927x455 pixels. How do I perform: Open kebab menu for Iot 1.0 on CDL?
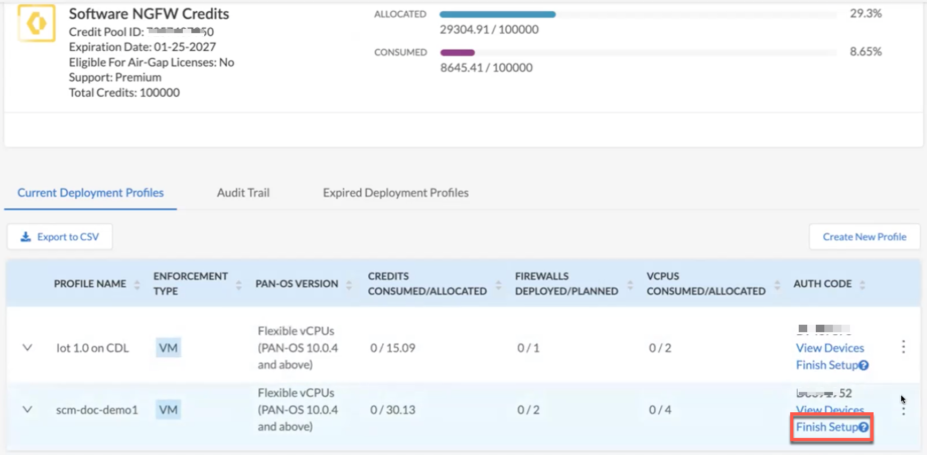903,347
